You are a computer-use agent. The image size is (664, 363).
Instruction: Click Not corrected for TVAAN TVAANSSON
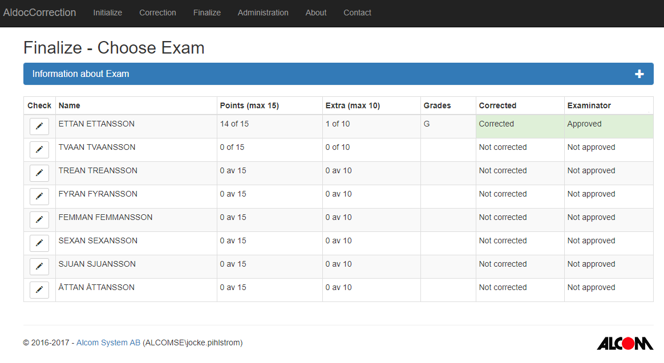tap(503, 147)
